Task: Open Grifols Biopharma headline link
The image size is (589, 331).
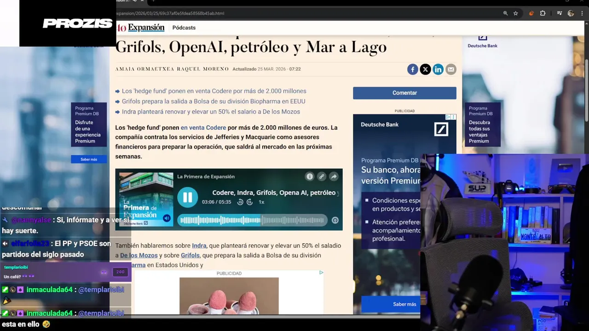Action: tap(214, 101)
